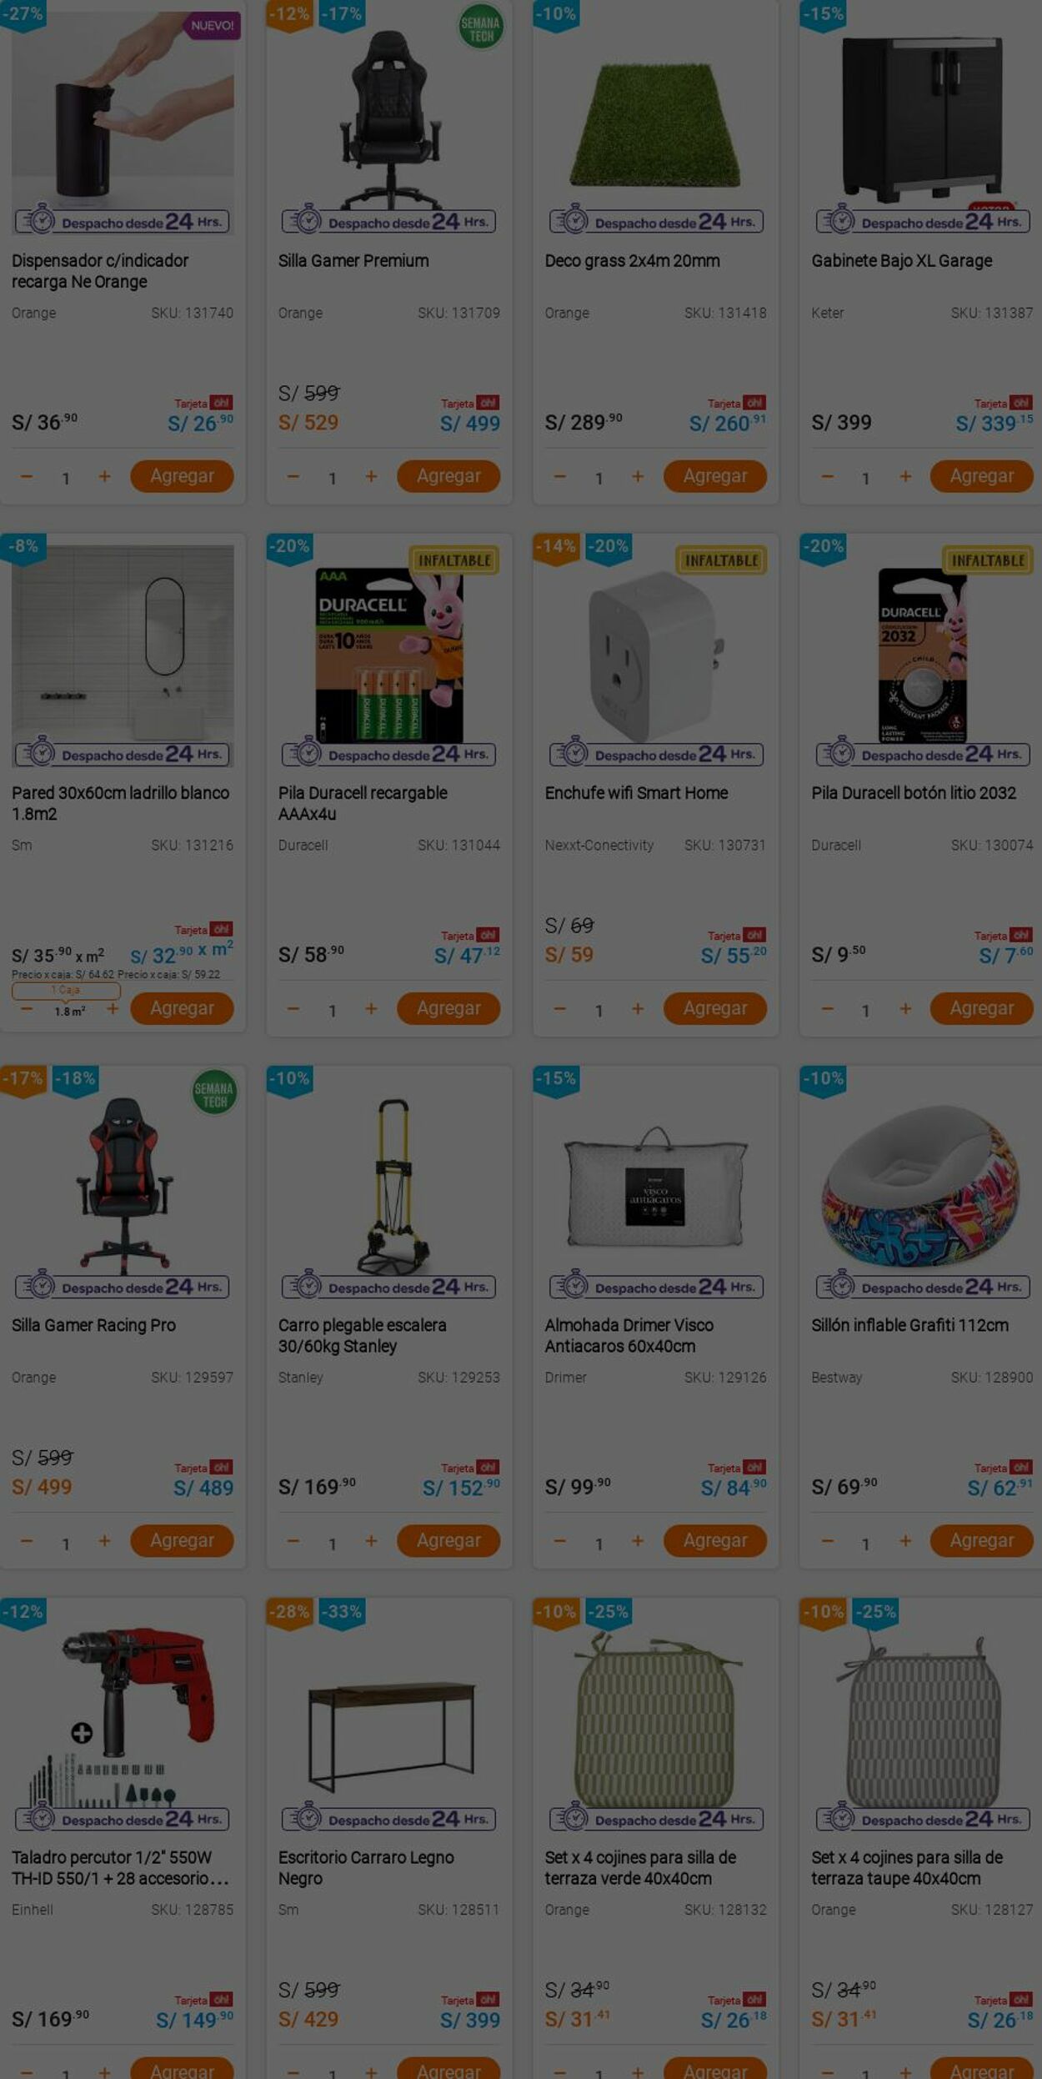Click the Semana Tech badge on Silla Gamer Premium
Viewport: 1042px width, 2079px height.
[481, 29]
